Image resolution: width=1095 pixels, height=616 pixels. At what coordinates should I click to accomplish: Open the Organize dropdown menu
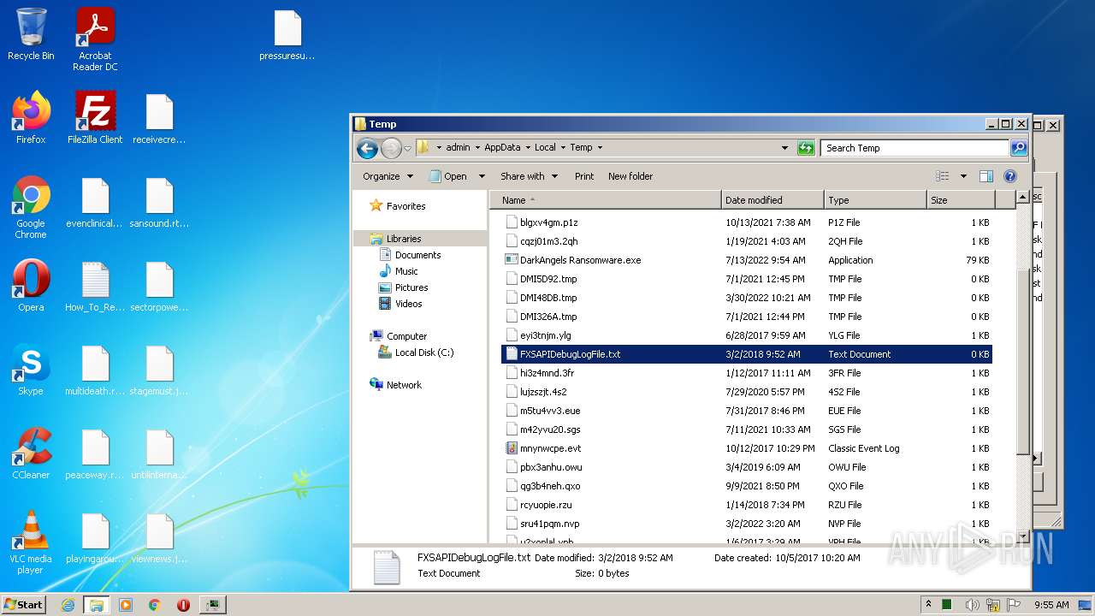(388, 176)
